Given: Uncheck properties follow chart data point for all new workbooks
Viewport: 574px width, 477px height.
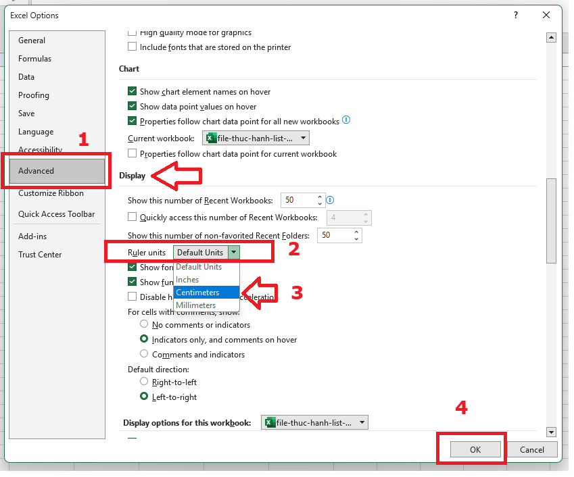Looking at the screenshot, I should pyautogui.click(x=133, y=121).
